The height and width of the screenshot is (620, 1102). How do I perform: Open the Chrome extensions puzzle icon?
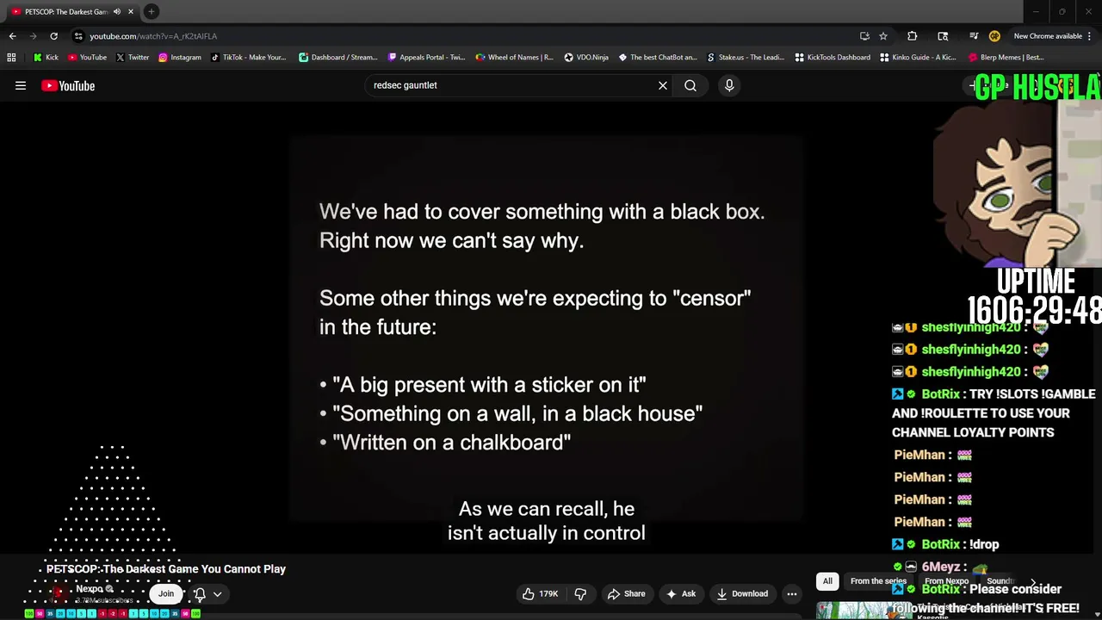913,36
